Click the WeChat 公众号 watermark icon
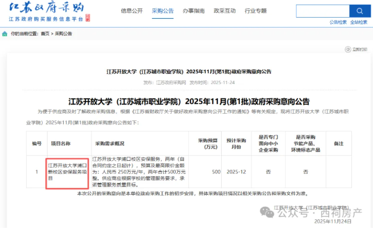Image resolution: width=373 pixels, height=229 pixels. pyautogui.click(x=267, y=213)
